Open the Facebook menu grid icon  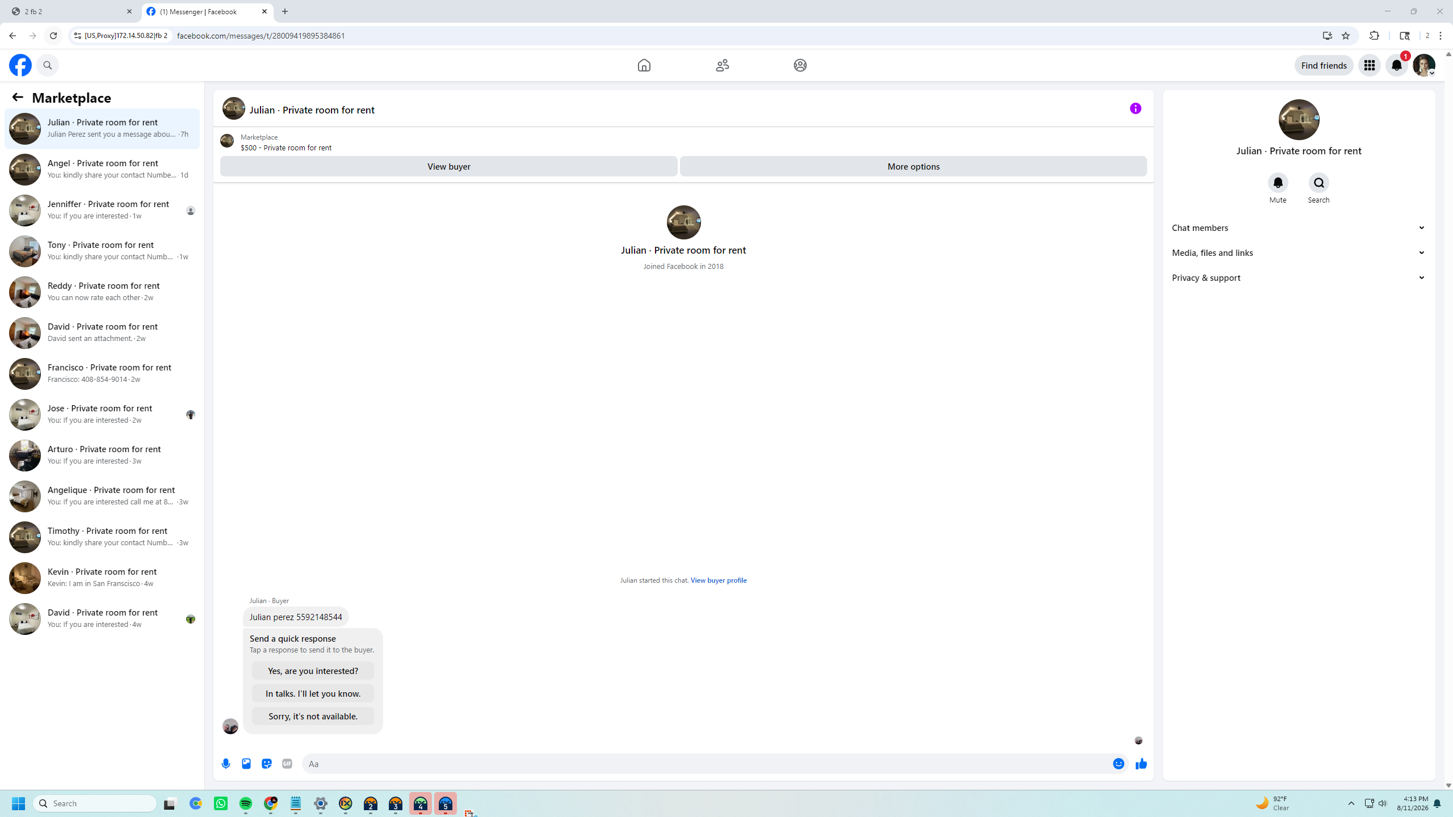pos(1369,65)
